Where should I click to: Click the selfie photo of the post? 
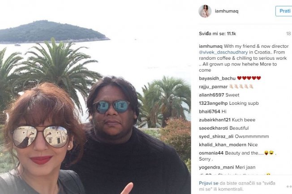pos(95,97)
